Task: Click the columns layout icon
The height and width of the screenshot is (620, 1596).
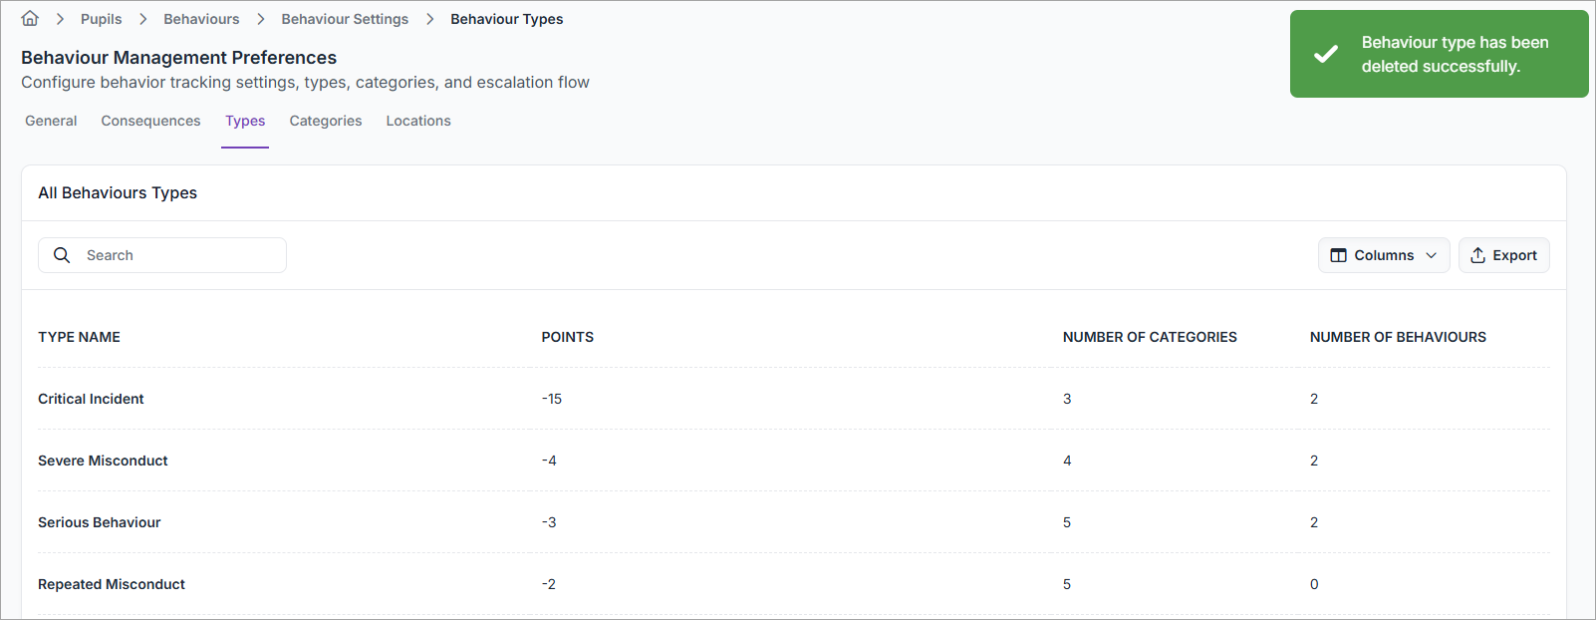Action: 1338,255
